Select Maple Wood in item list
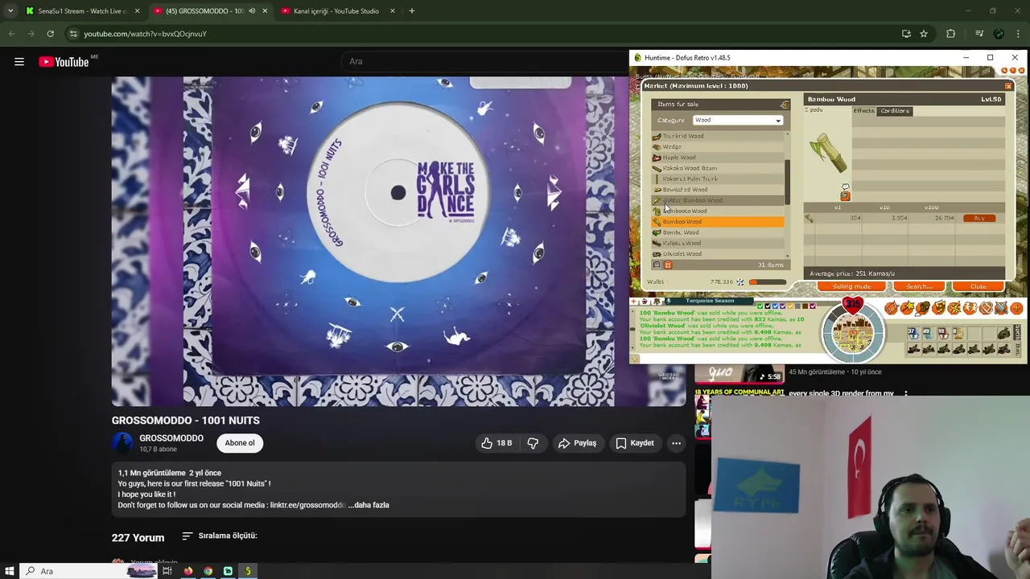 click(x=718, y=158)
